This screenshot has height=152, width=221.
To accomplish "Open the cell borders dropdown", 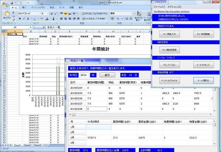I will coord(38,19).
